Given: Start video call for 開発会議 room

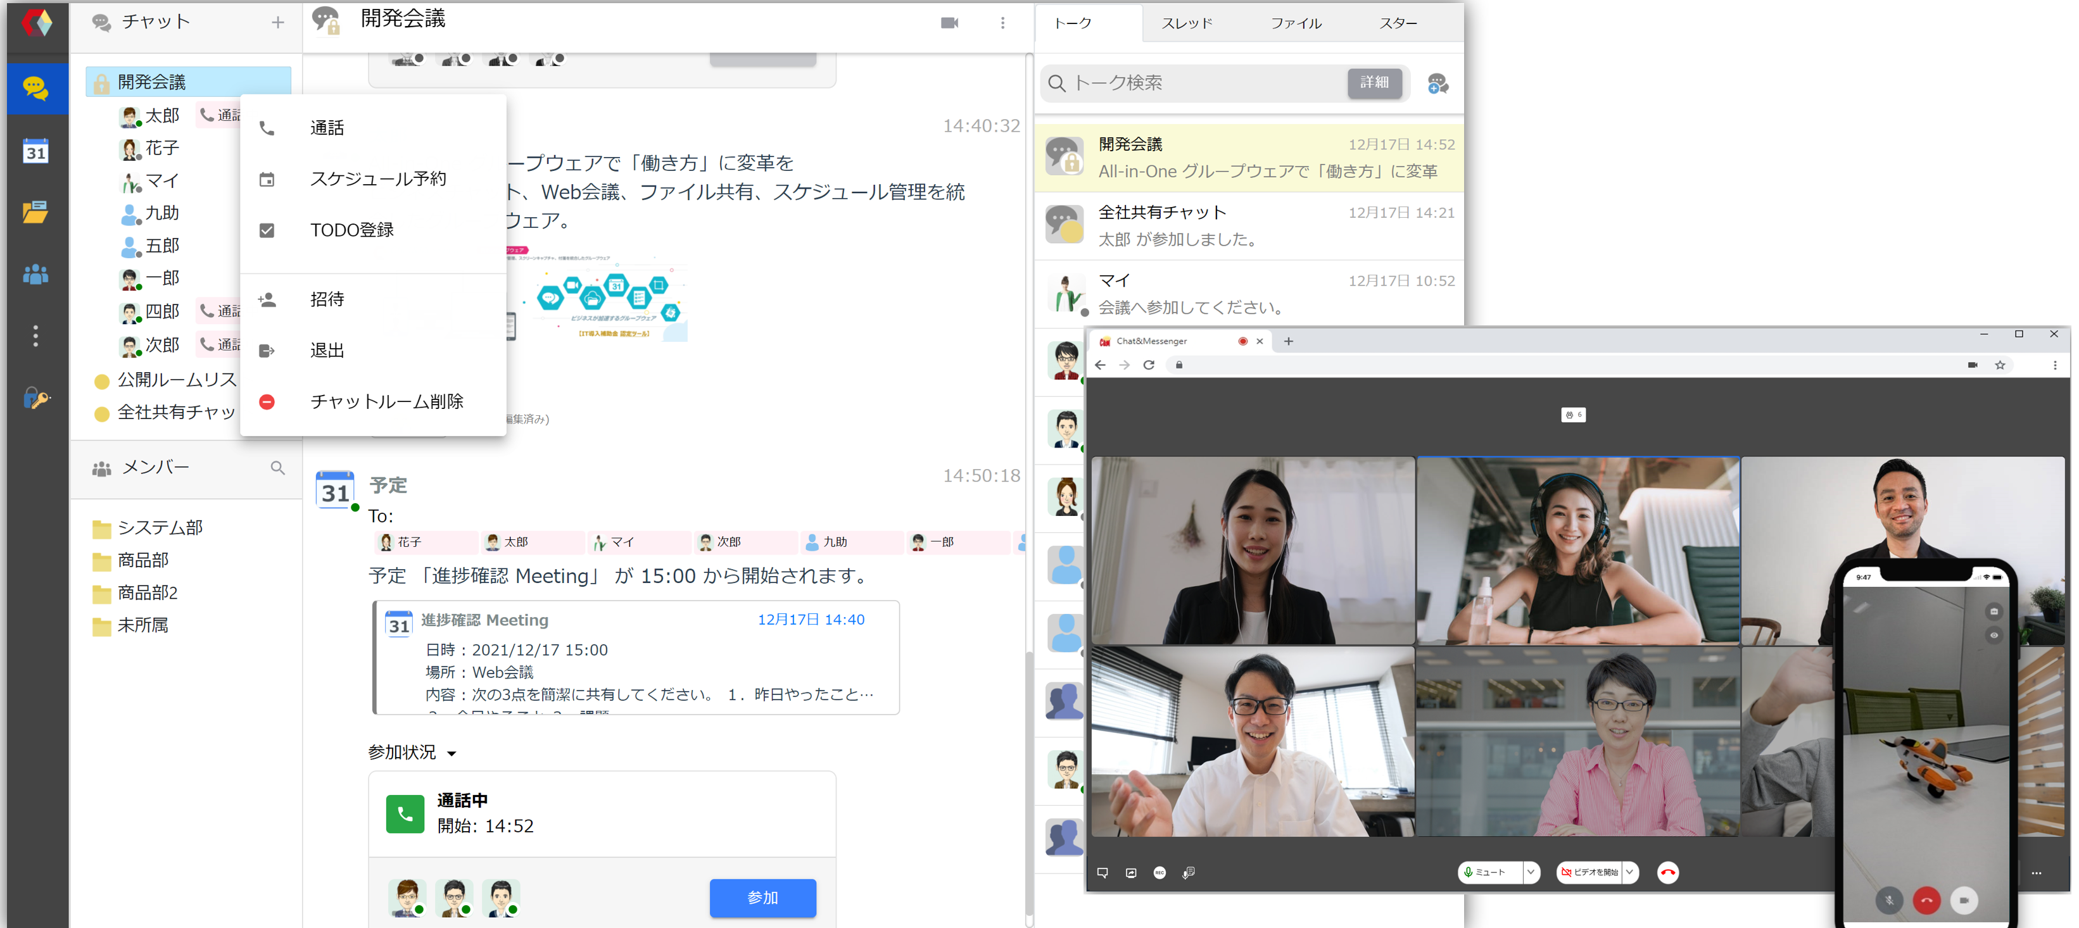Looking at the screenshot, I should click(x=950, y=23).
